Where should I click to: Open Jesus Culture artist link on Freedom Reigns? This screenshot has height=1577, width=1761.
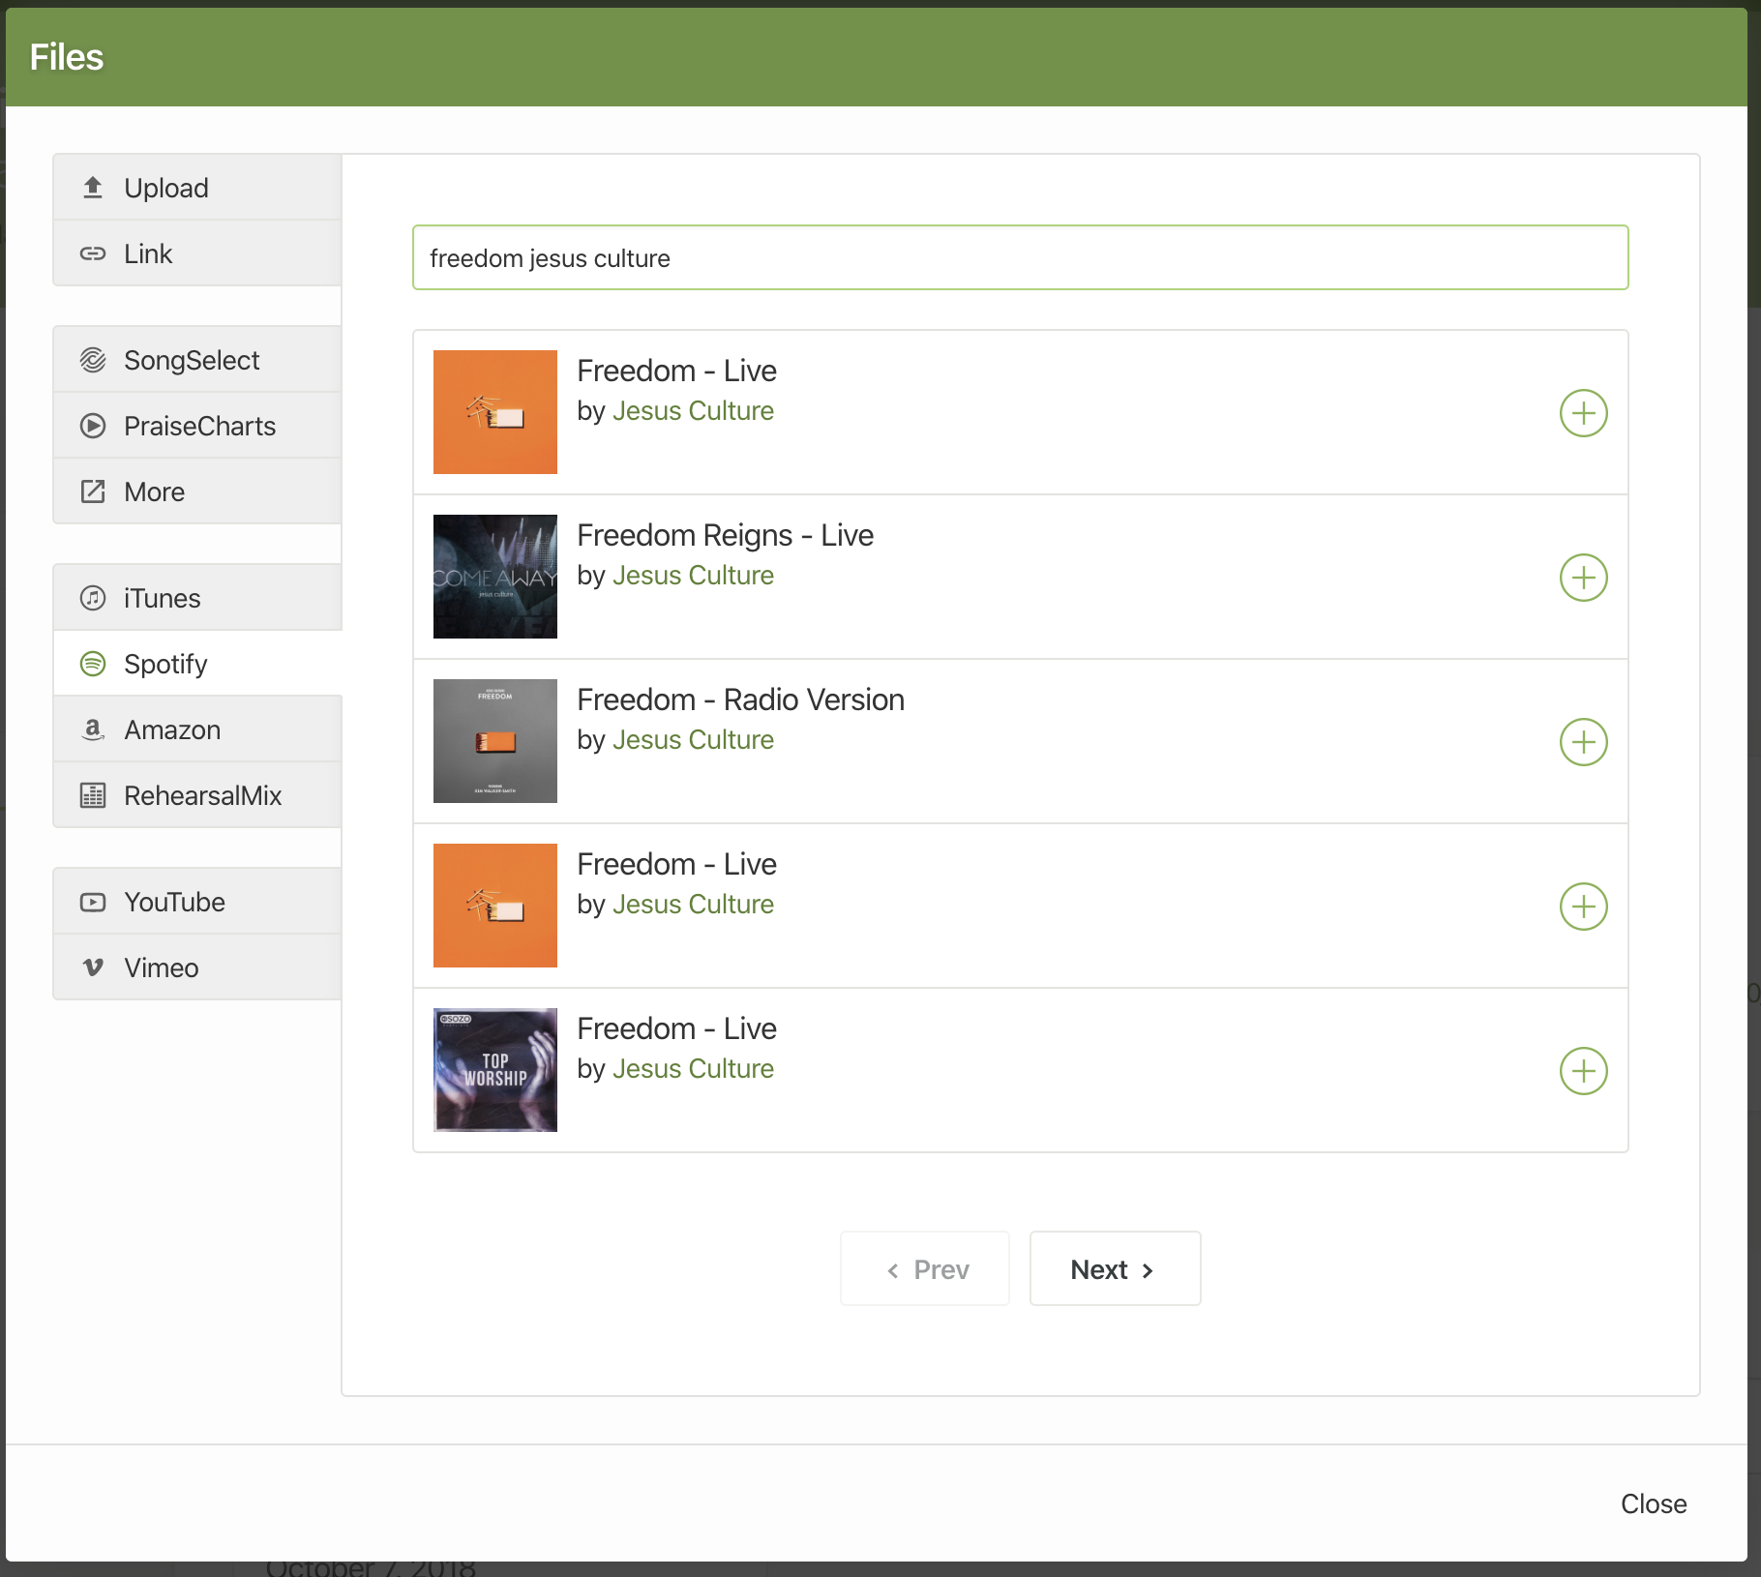coord(692,575)
